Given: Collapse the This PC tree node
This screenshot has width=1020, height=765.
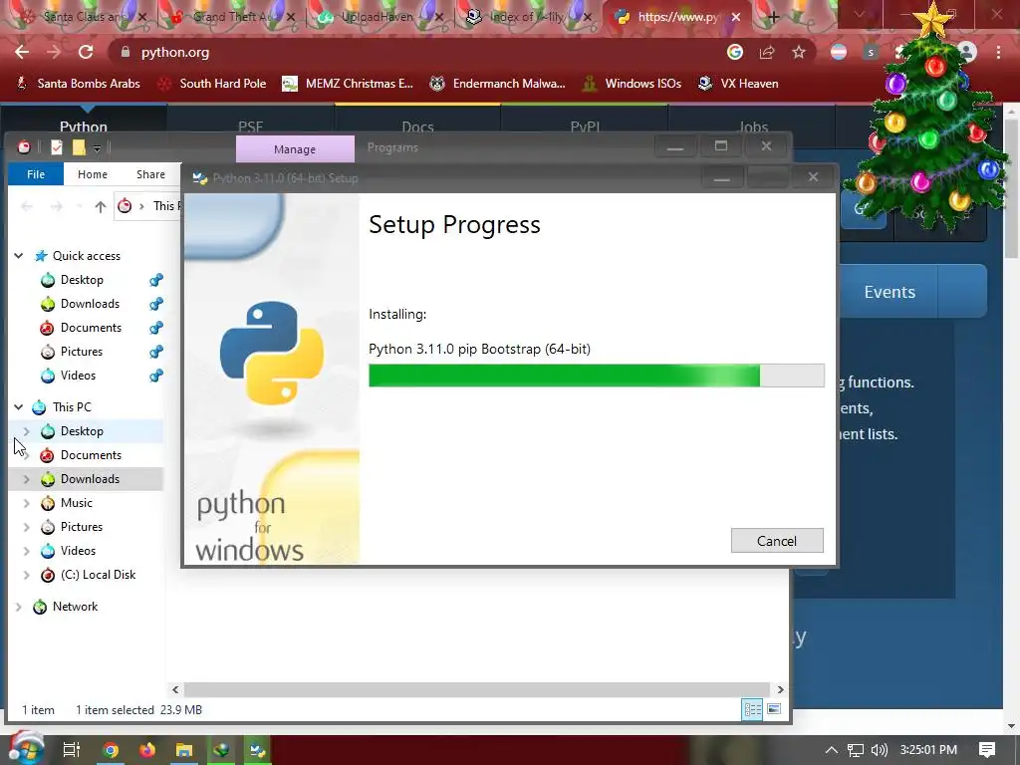Looking at the screenshot, I should (x=19, y=407).
